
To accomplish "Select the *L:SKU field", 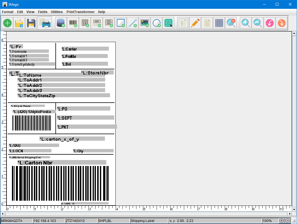I will (34, 145).
